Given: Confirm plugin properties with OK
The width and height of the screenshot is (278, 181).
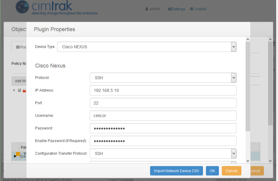Looking at the screenshot, I should (212, 170).
